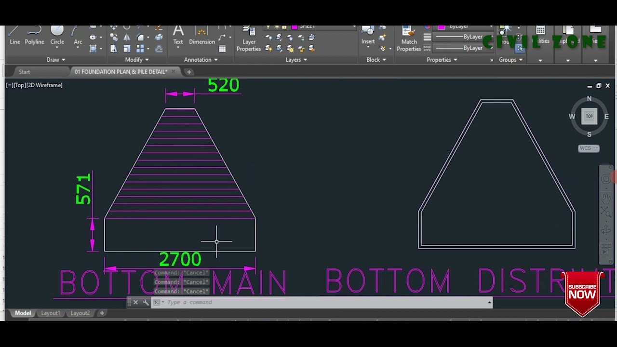
Task: Click the Array tool in Modify panel
Action: point(140,49)
